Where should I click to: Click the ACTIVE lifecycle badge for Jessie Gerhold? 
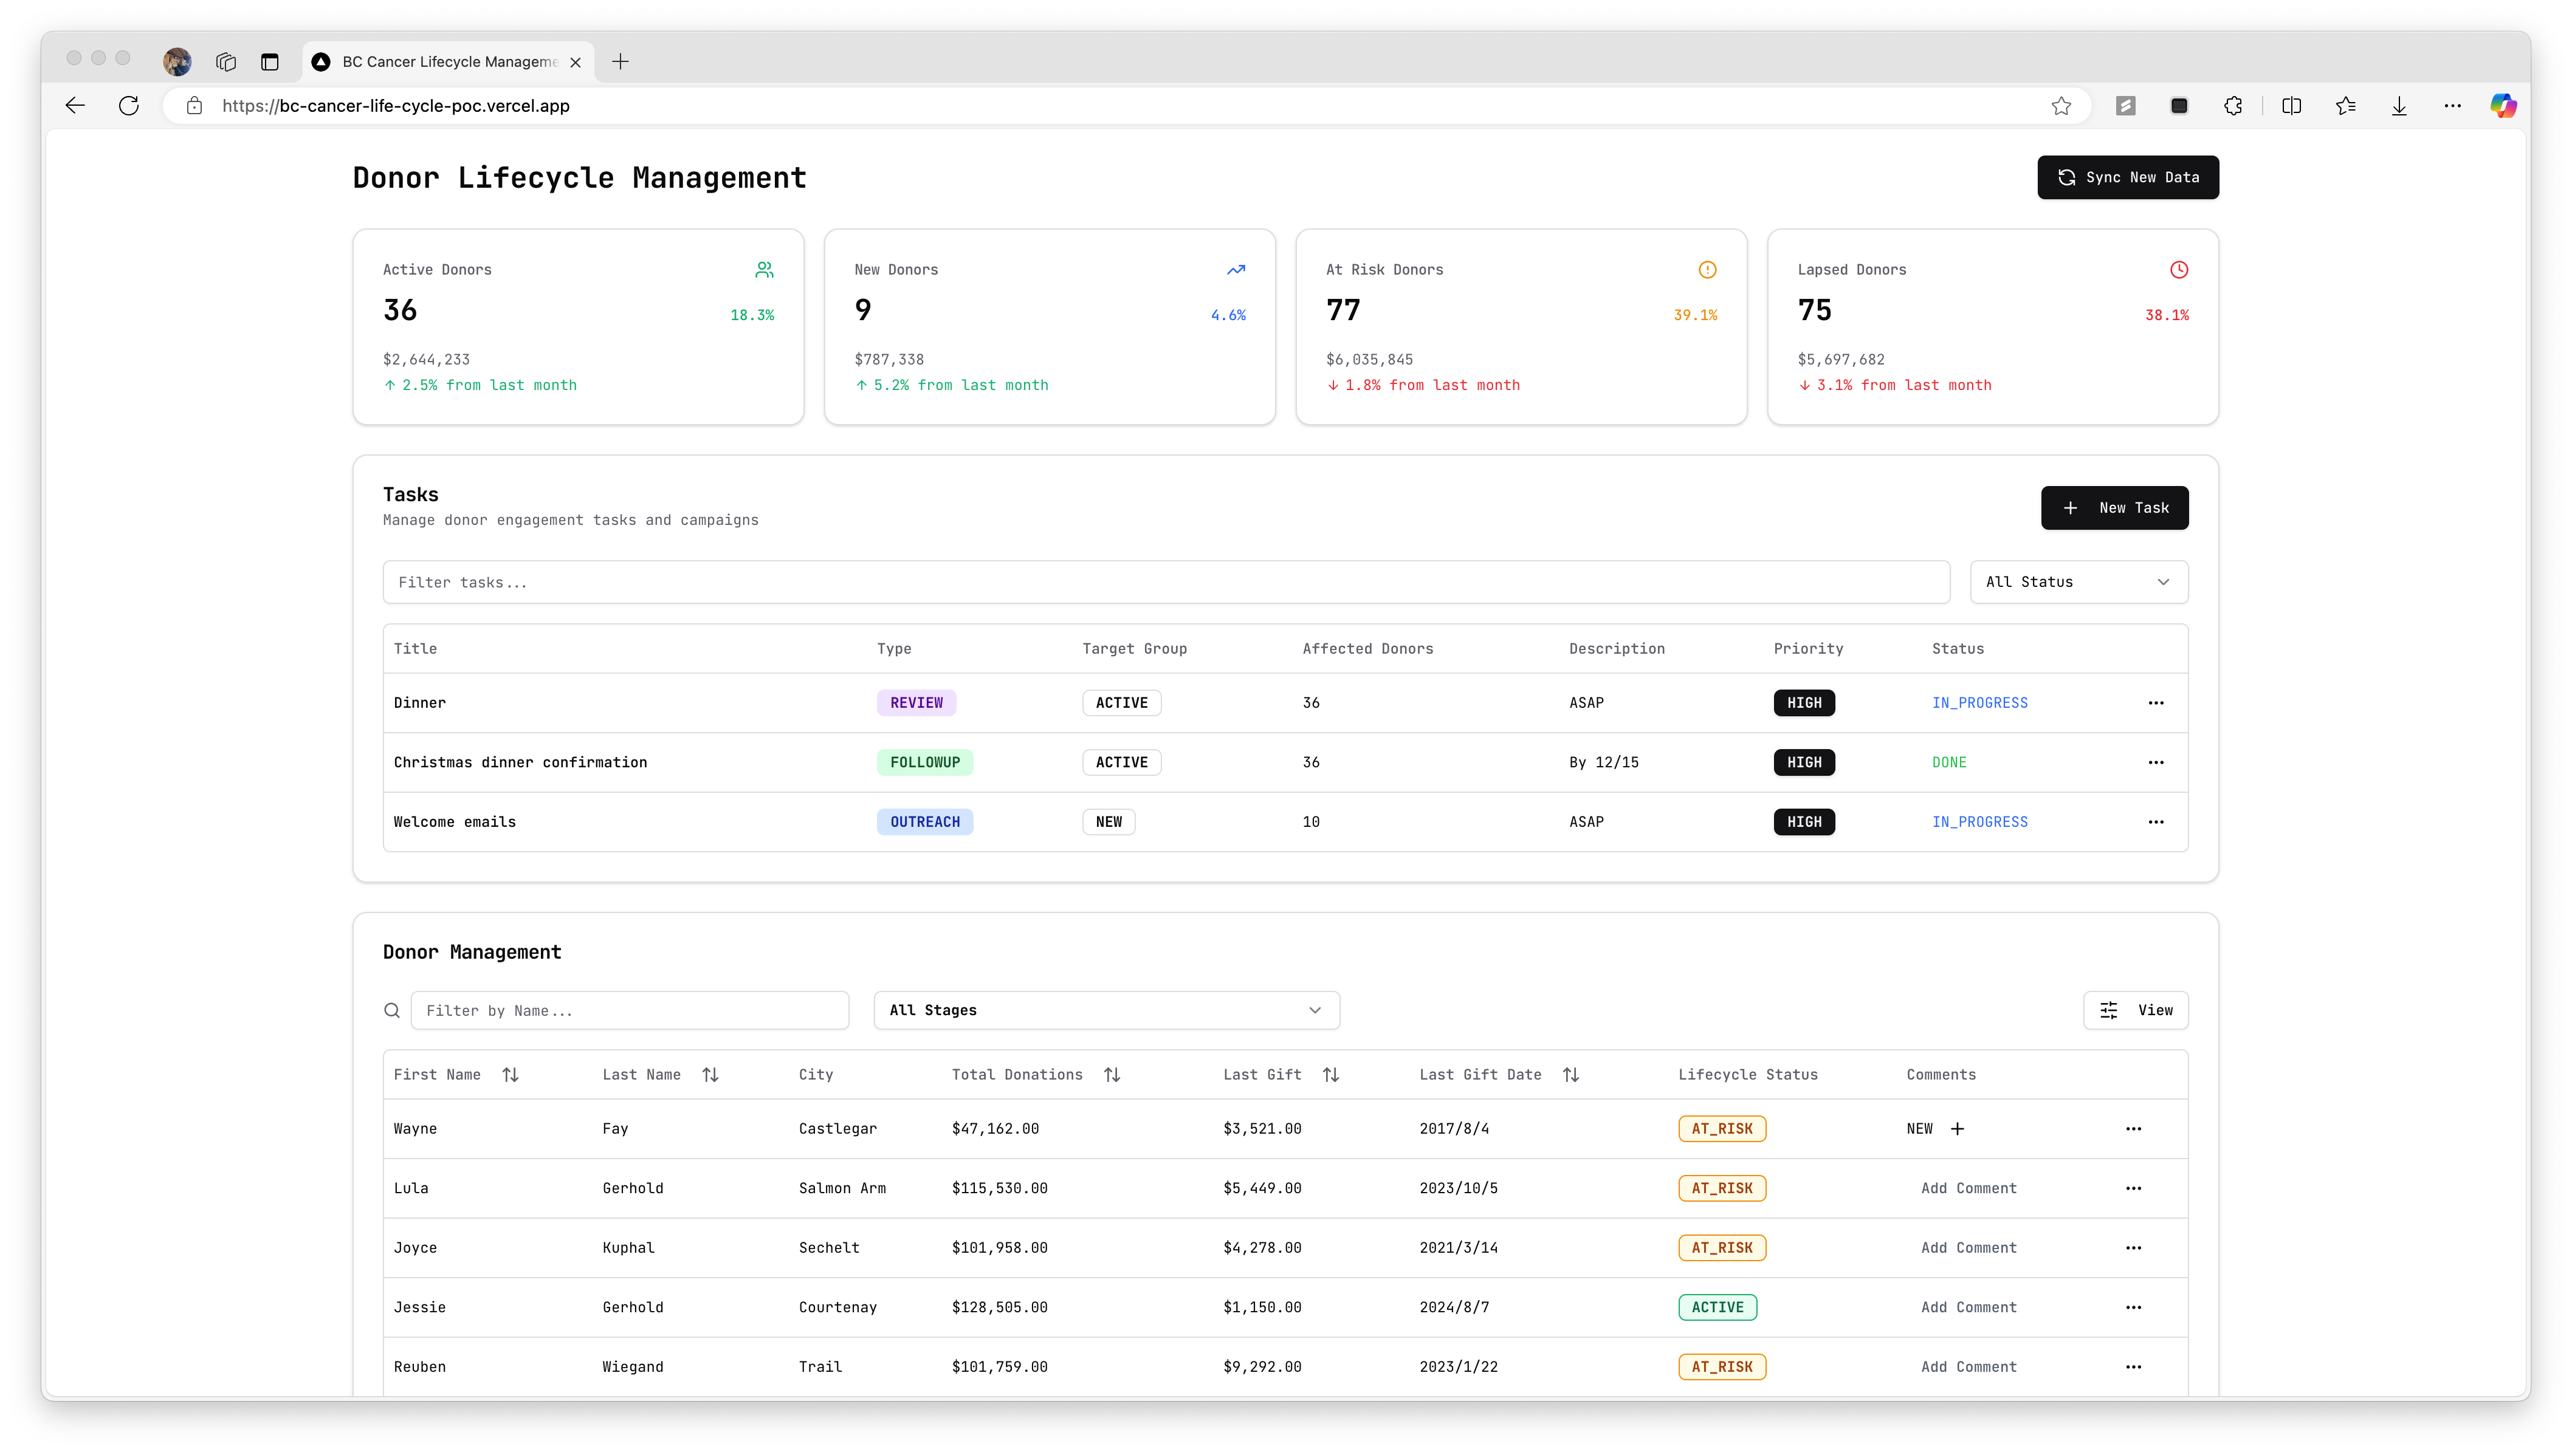[x=1718, y=1307]
